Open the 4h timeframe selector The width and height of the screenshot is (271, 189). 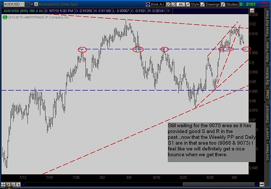pyautogui.click(x=180, y=4)
